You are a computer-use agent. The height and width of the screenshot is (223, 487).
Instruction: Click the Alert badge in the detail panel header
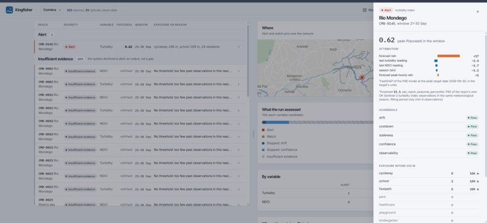(x=386, y=10)
